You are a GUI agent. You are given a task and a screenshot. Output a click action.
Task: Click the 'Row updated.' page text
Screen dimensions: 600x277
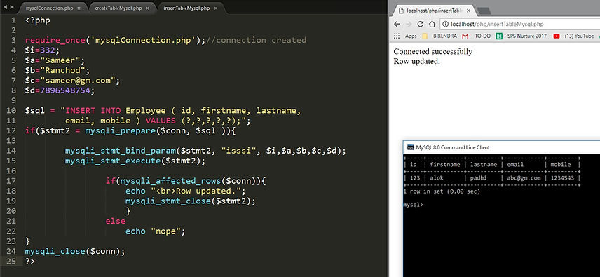[x=417, y=61]
